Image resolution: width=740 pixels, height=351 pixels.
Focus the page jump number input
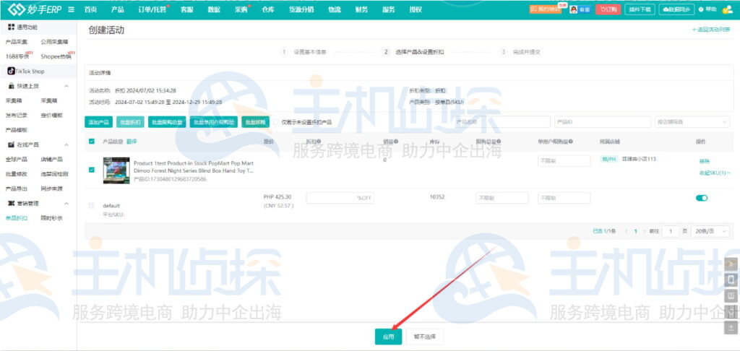coord(670,231)
